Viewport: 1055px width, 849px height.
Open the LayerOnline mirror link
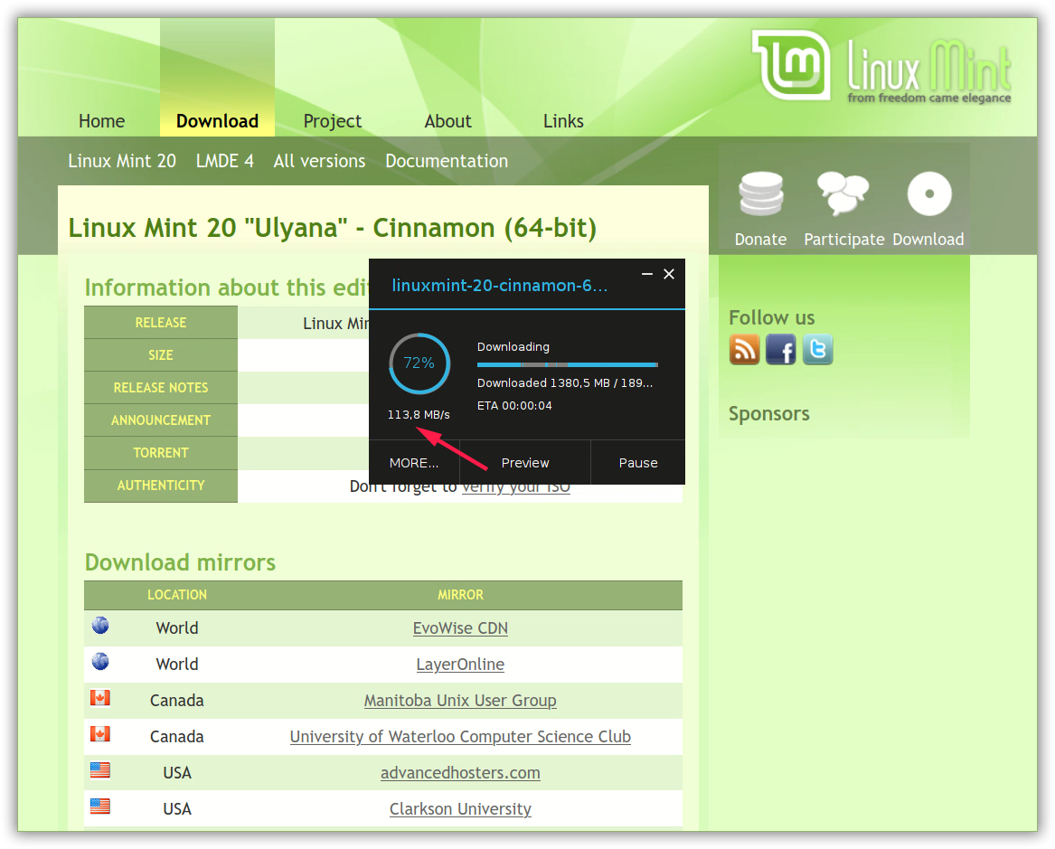[460, 665]
